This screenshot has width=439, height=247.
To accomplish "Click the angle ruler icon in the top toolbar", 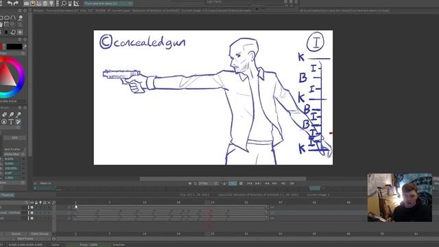I will [x=76, y=3].
